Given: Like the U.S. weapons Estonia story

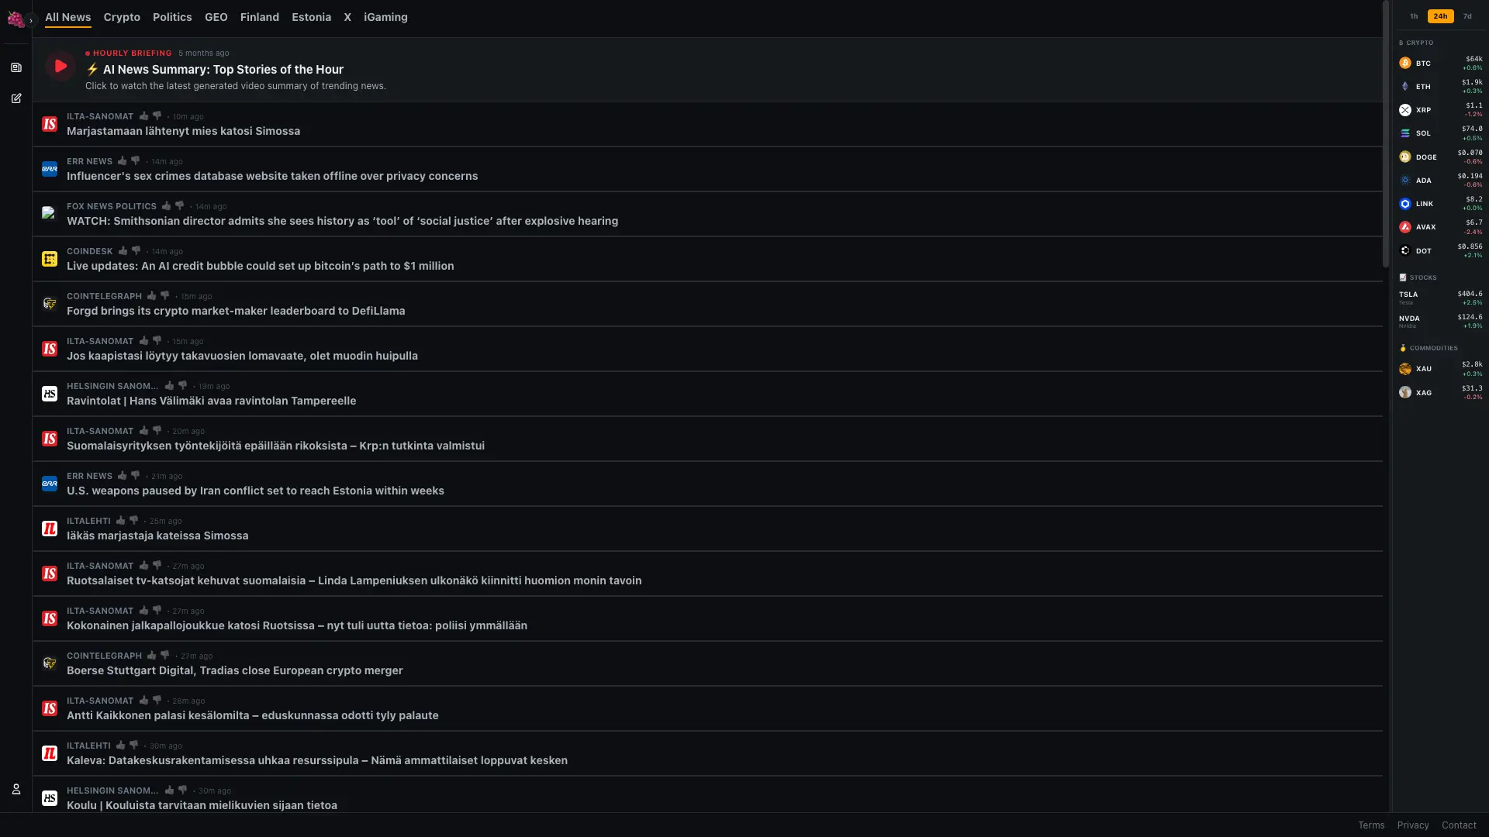Looking at the screenshot, I should click(123, 476).
